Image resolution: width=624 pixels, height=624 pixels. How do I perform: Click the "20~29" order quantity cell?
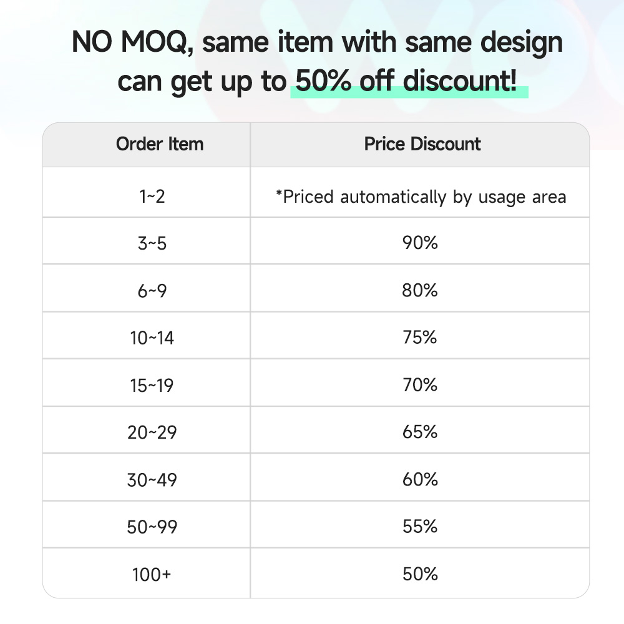(152, 432)
